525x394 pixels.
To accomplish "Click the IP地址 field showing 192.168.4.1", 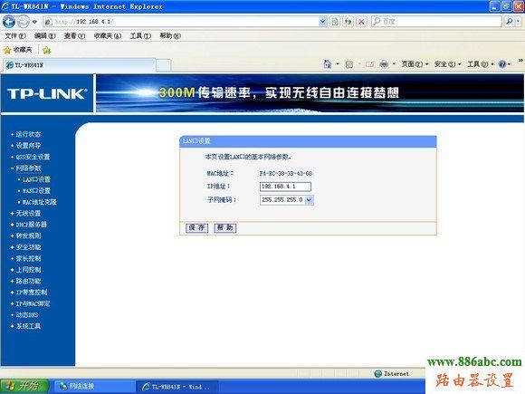I will [285, 187].
